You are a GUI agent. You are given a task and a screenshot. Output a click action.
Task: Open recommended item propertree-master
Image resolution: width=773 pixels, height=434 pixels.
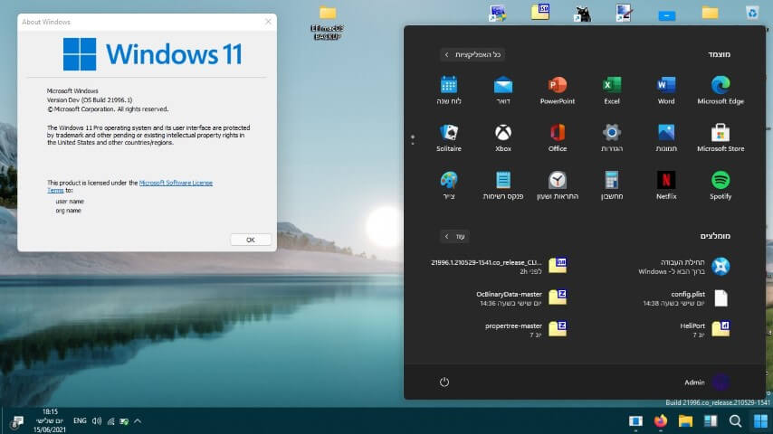pyautogui.click(x=526, y=329)
